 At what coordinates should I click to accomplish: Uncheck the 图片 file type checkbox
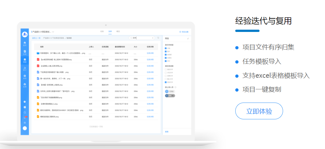coord(166,51)
